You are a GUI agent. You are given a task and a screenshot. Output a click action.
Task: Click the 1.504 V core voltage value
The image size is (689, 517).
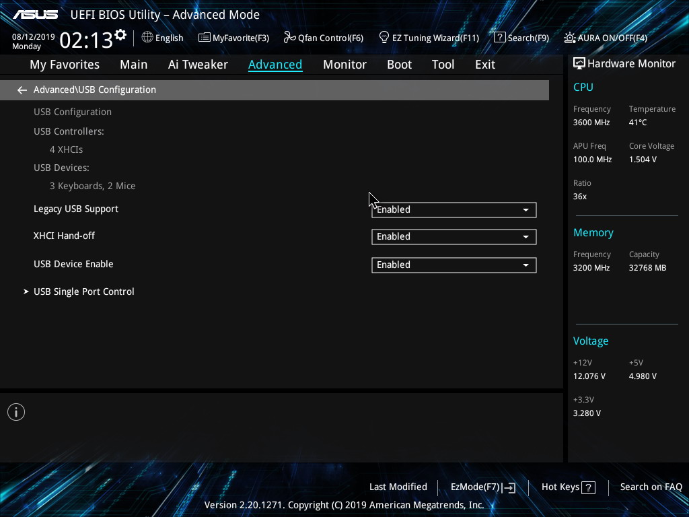click(x=643, y=160)
